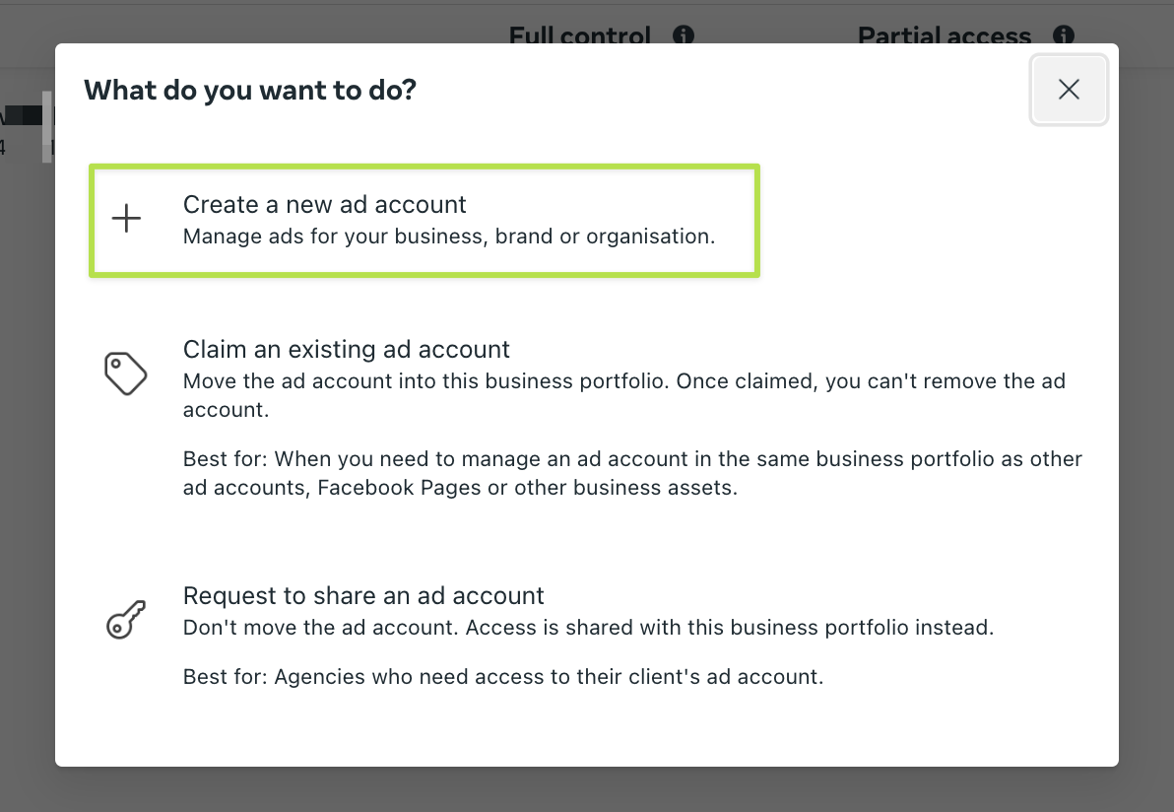Click 'Don't move the ad account' description
Viewport: 1174px width, 812px height.
(322, 627)
